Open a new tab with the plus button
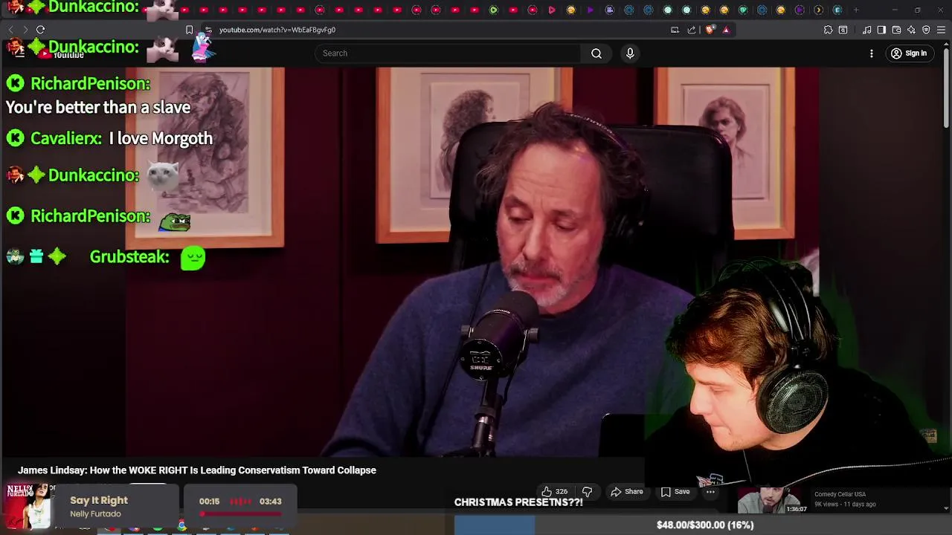Image resolution: width=952 pixels, height=535 pixels. (856, 10)
